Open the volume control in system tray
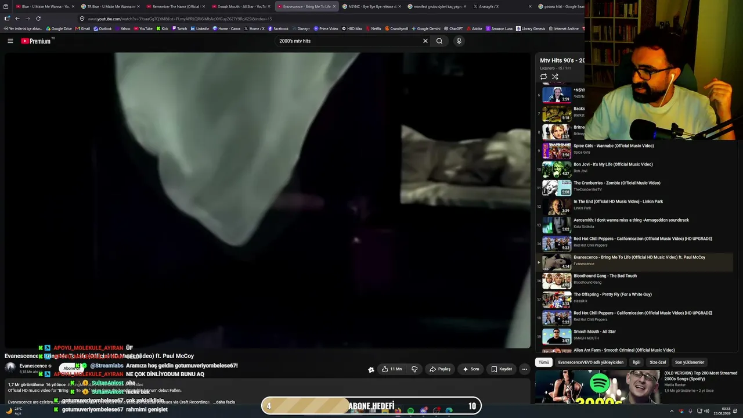Image resolution: width=743 pixels, height=418 pixels. click(x=706, y=411)
